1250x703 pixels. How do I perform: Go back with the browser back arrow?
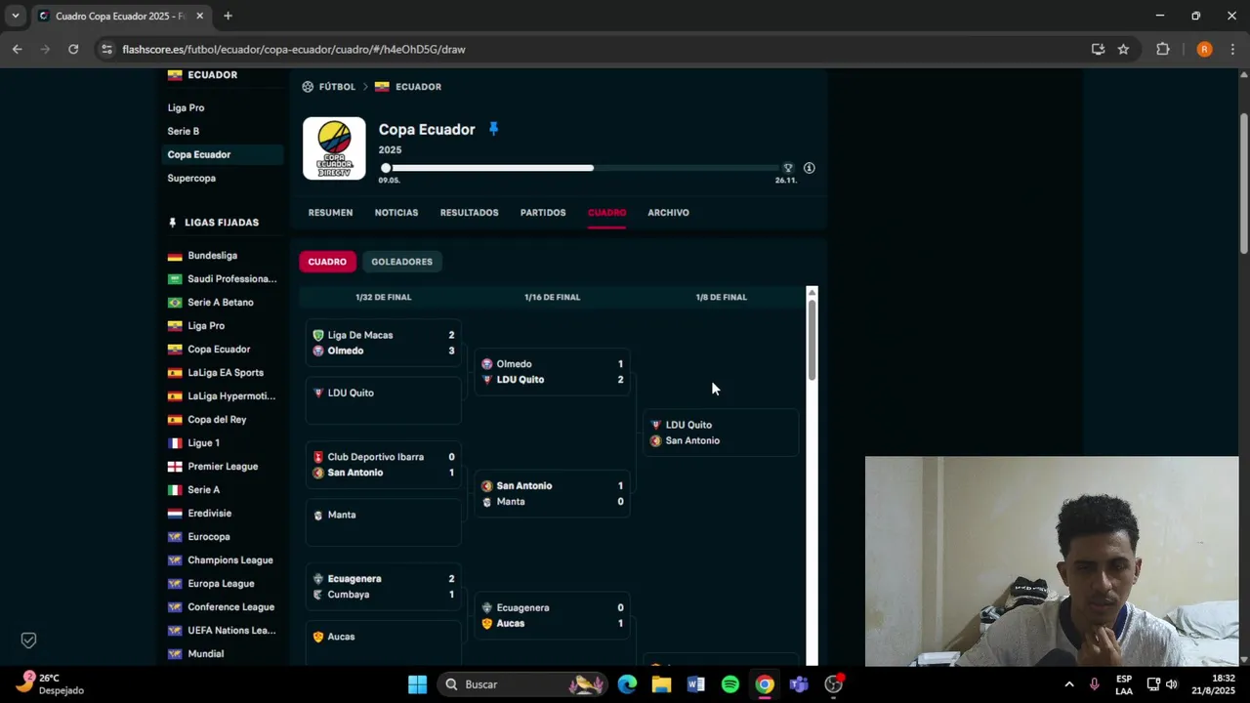[x=18, y=49]
